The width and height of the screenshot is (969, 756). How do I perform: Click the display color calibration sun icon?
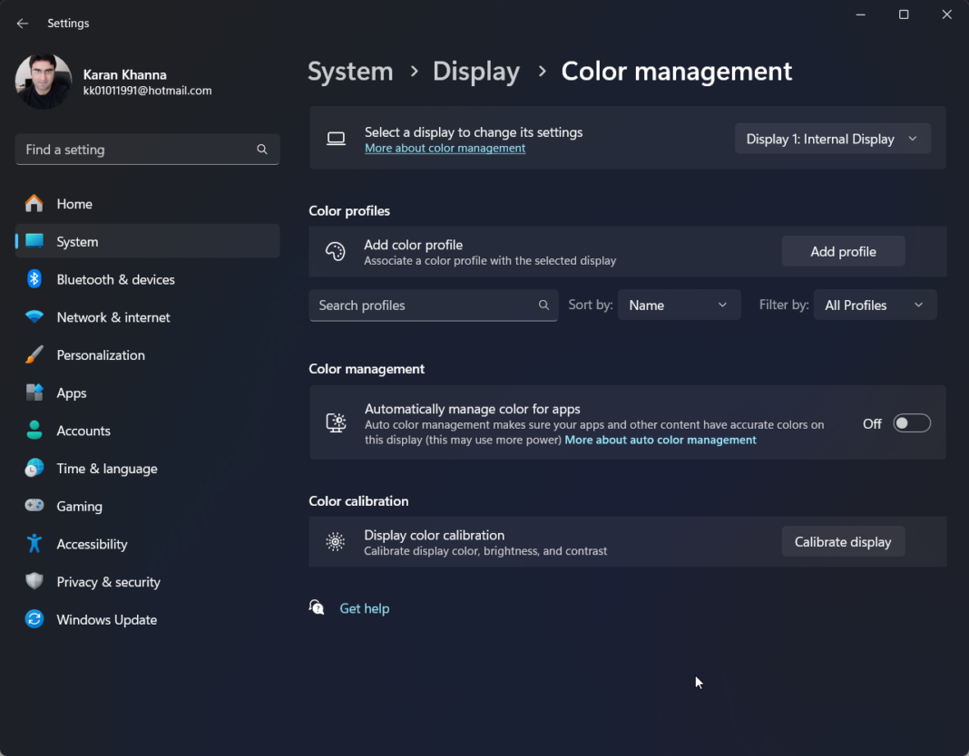pos(336,541)
